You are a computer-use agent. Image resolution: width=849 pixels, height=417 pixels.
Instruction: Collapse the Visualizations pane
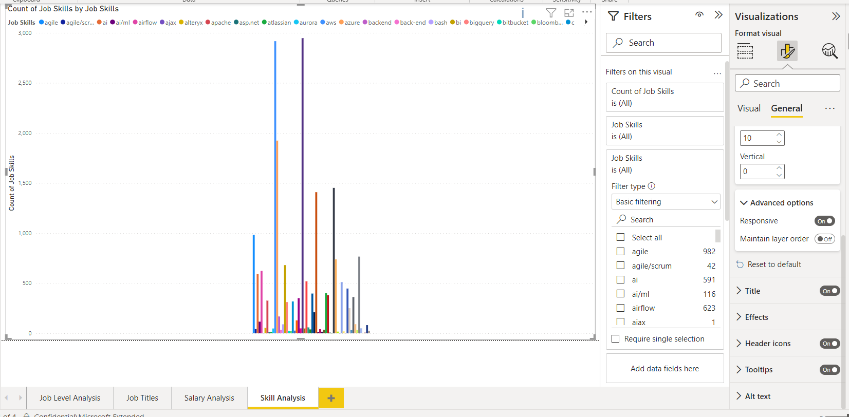coord(836,16)
